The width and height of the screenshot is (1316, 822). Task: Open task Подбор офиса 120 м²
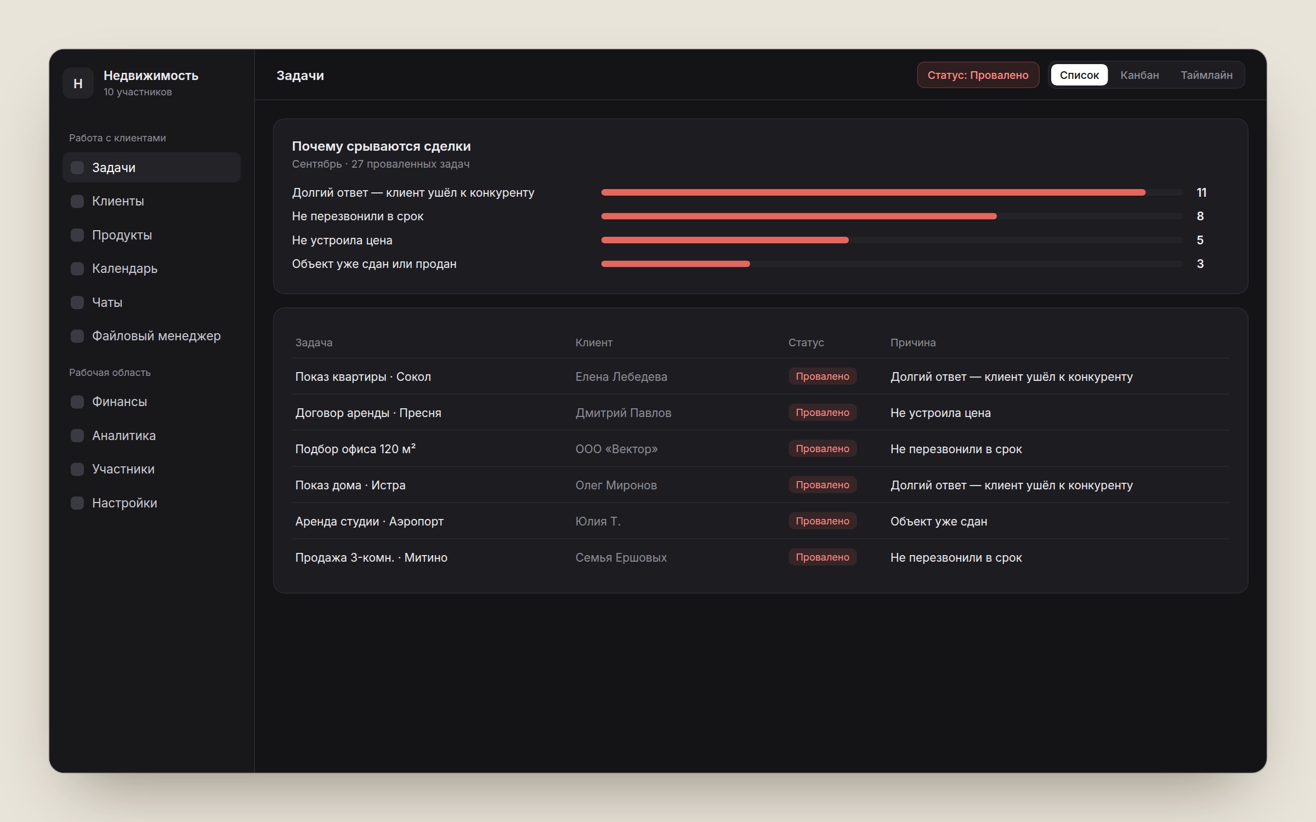point(355,449)
